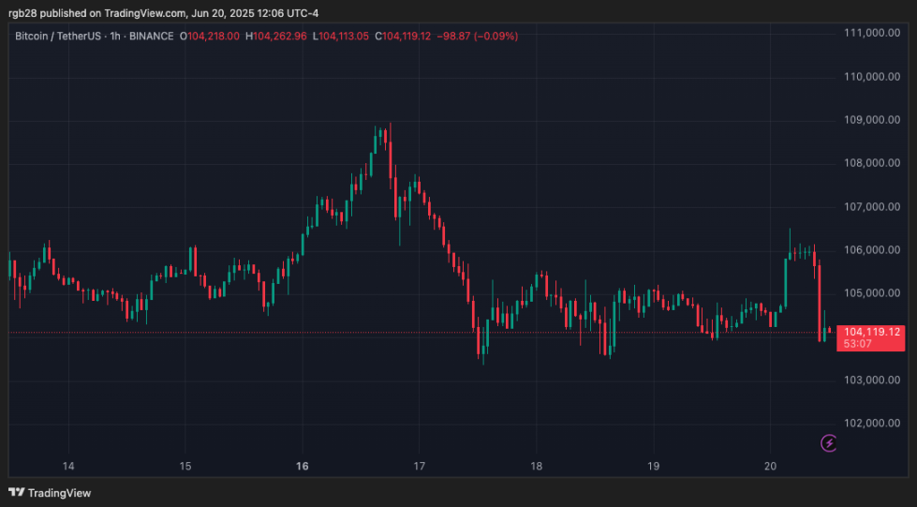Click the 109,000.00 price scale label

coord(872,120)
